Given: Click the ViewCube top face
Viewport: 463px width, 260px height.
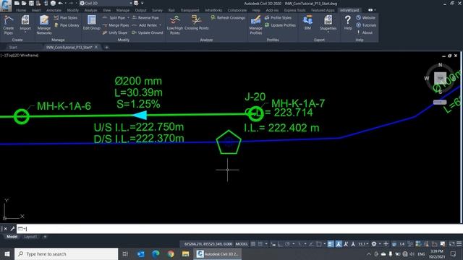Looking at the screenshot, I should tap(440, 78).
